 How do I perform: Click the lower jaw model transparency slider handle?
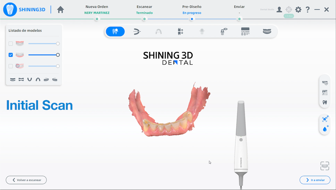[58, 55]
